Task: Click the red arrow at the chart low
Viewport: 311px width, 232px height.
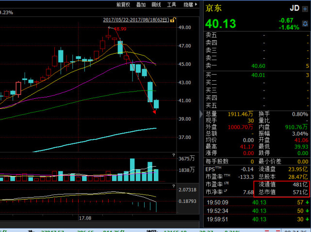Action: (x=154, y=112)
